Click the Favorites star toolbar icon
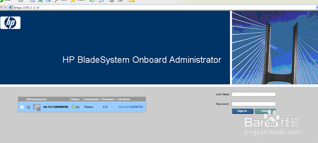This screenshot has height=143, width=318. point(73,1)
